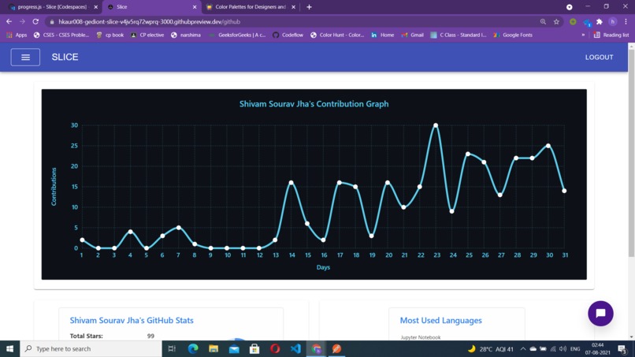Screen dimensions: 635x357
Task: Open the browser extensions puzzle icon
Action: (600, 22)
